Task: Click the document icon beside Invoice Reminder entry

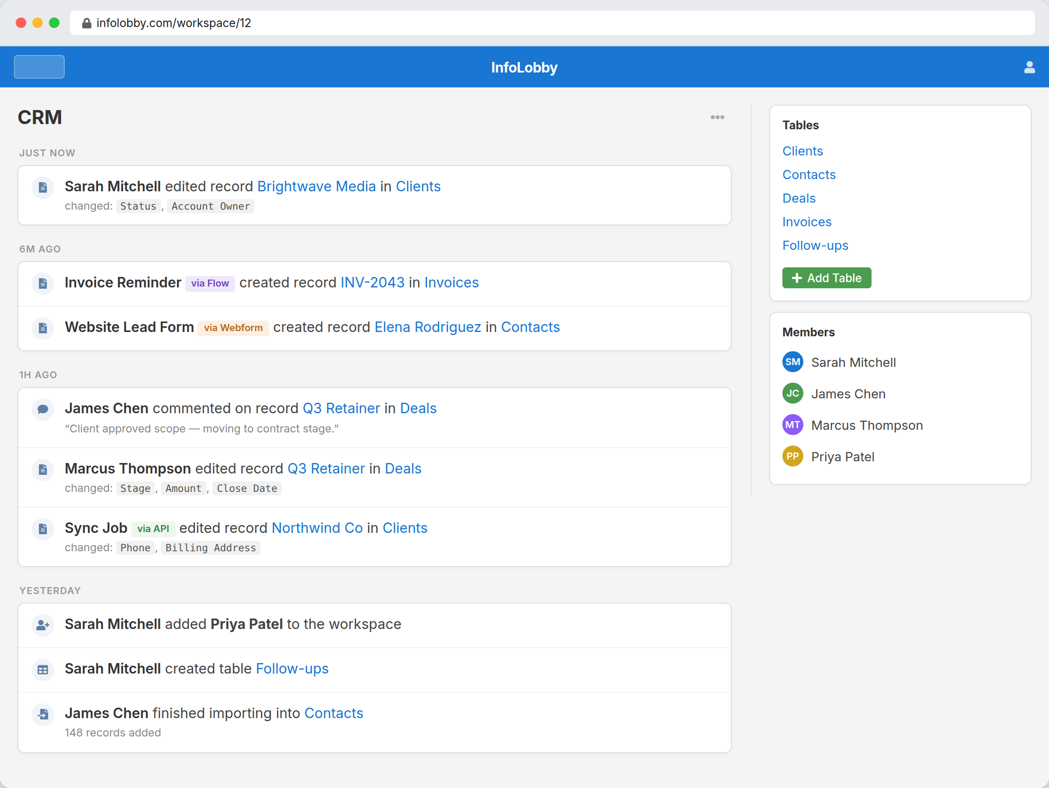Action: (43, 283)
